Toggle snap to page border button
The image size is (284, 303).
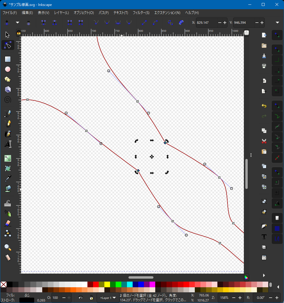[277, 218]
